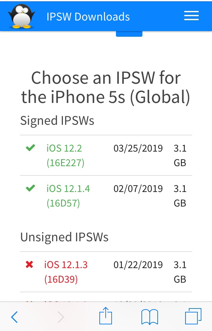The width and height of the screenshot is (212, 331).
Task: Show open tabs with the tabs icon
Action: tap(193, 317)
